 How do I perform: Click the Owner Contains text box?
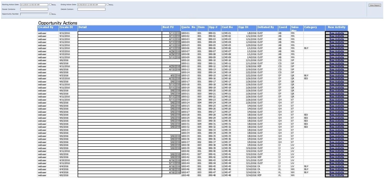coord(34,9)
